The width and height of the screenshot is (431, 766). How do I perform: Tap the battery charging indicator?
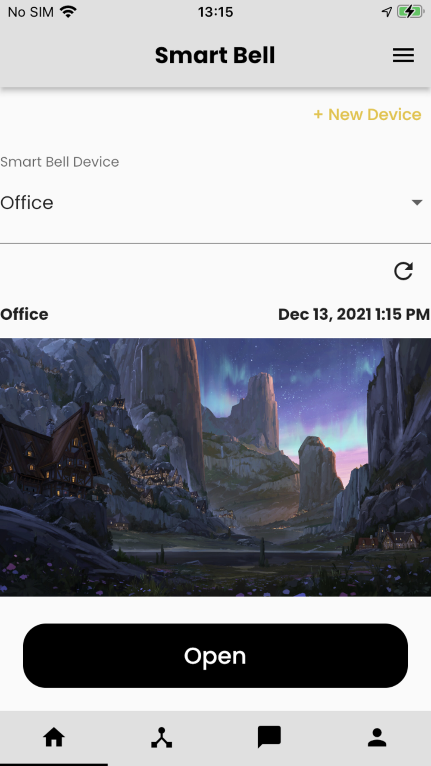pyautogui.click(x=411, y=12)
